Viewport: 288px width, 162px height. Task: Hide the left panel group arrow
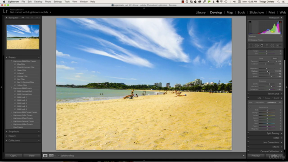coord(1,87)
